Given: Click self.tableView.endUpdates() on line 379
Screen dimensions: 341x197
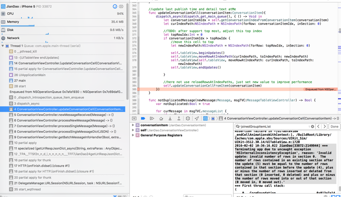Looking at the screenshot, I should (x=196, y=67).
